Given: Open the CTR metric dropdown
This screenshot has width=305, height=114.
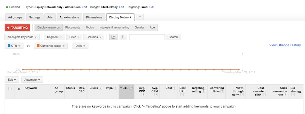Looking at the screenshot, I should coord(14,46).
